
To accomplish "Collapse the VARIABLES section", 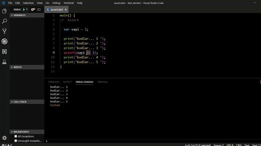I will pos(27,15).
